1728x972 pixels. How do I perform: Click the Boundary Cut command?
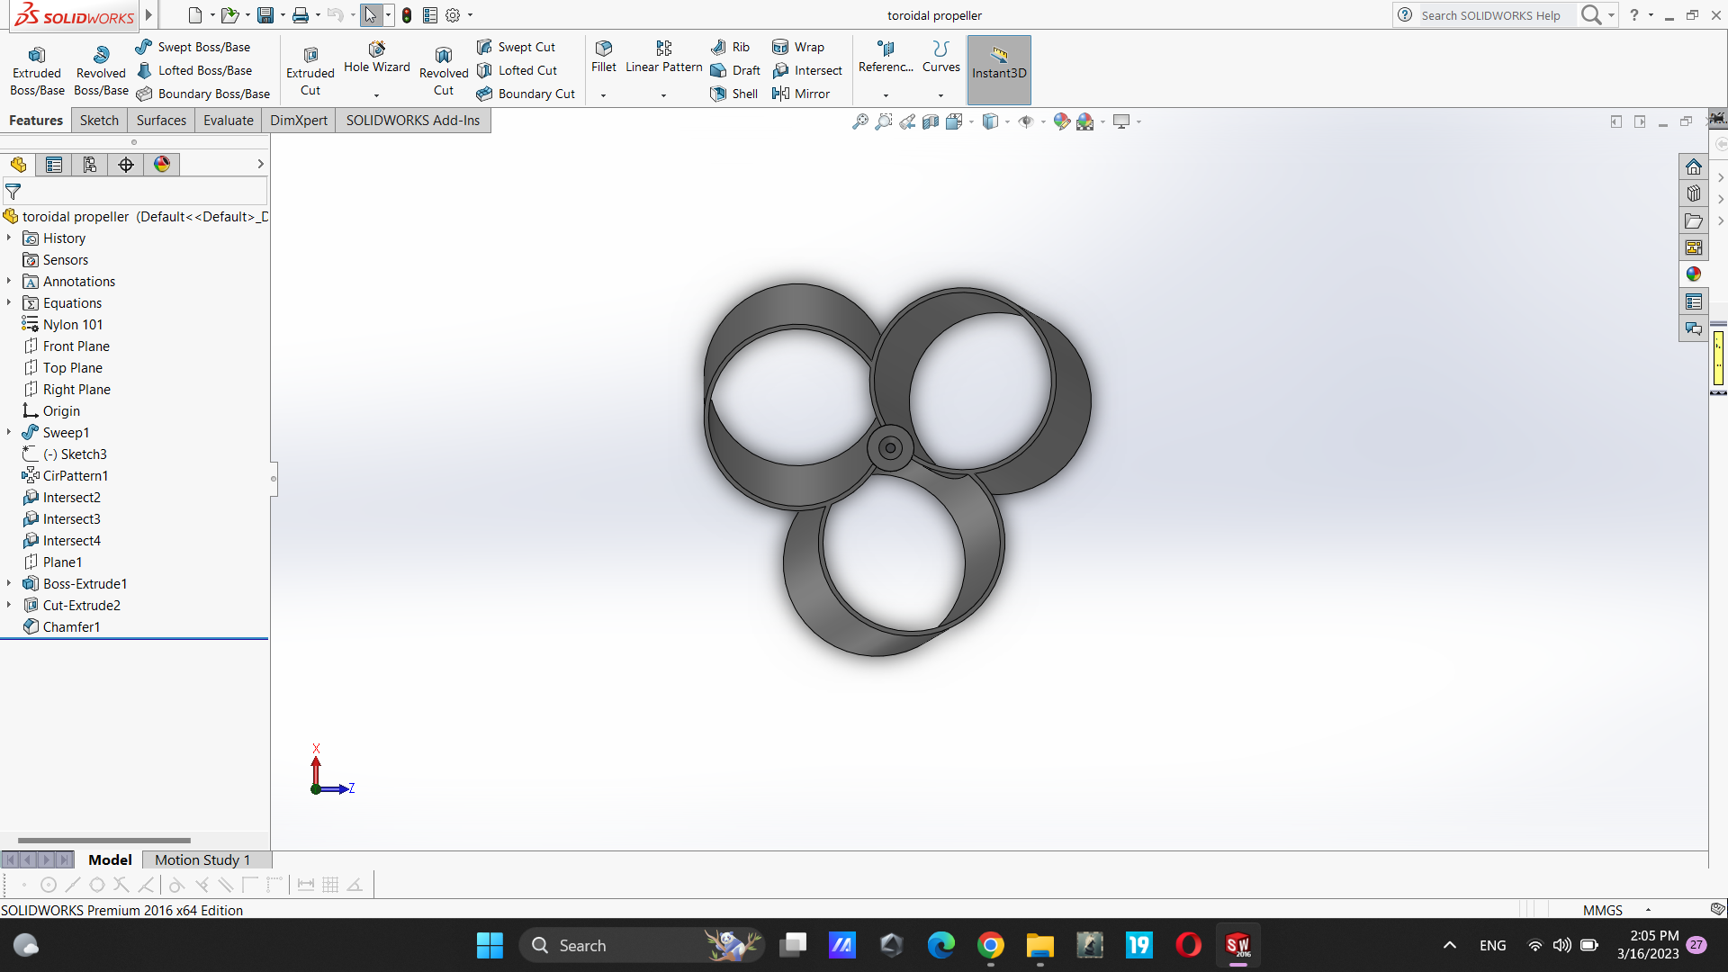point(526,94)
